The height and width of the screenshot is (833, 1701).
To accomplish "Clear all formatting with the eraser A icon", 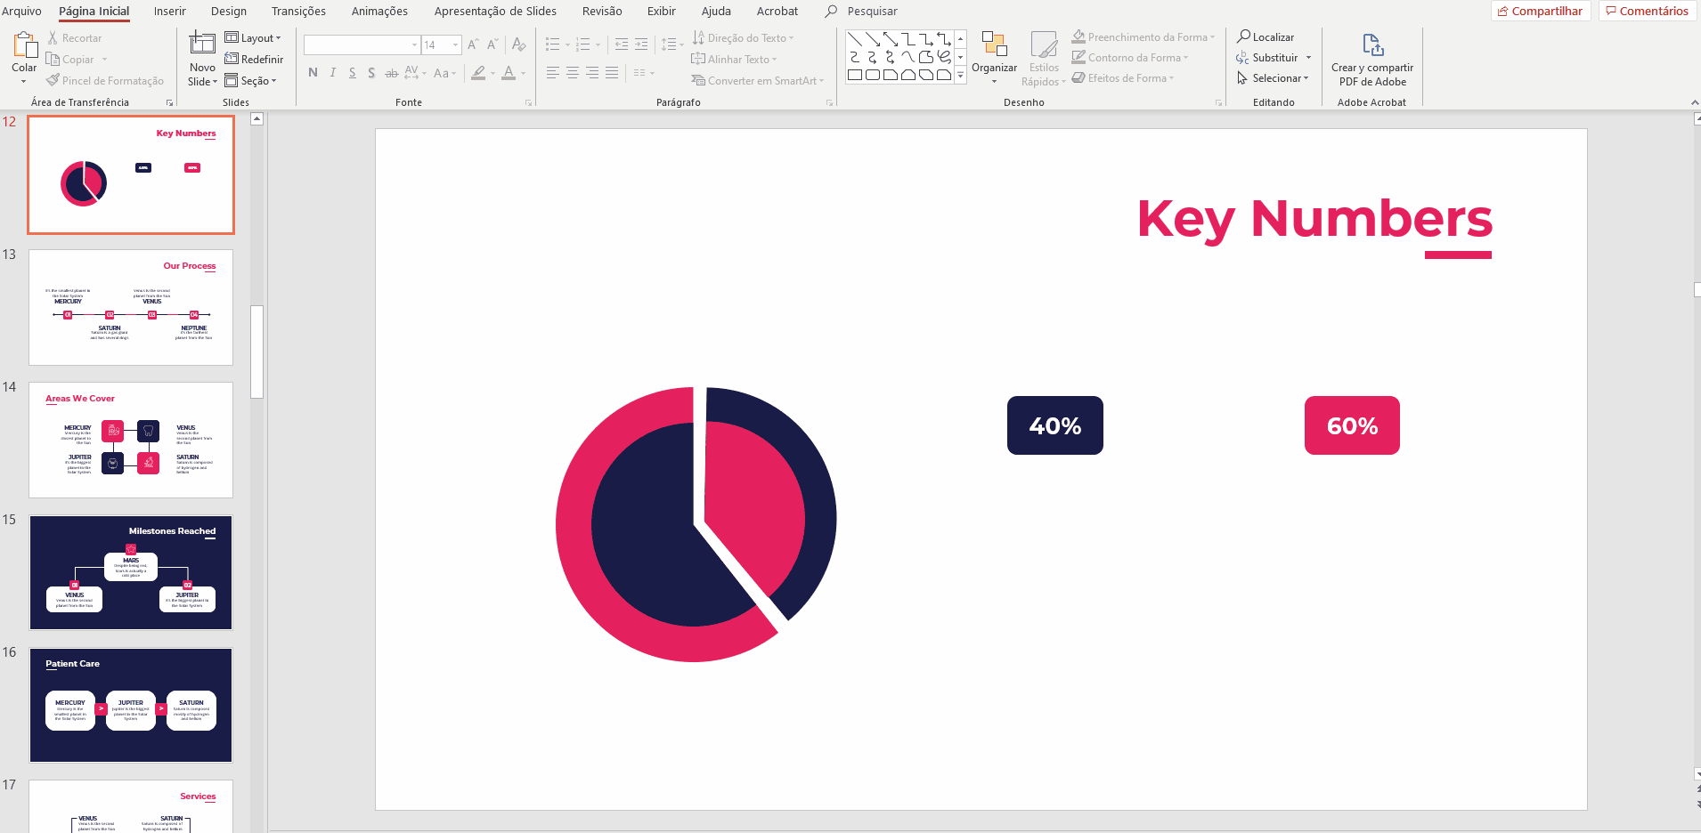I will 519,44.
